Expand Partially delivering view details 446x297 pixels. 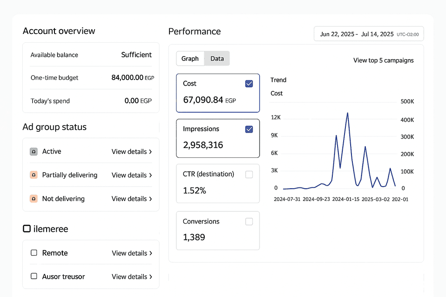pyautogui.click(x=132, y=175)
